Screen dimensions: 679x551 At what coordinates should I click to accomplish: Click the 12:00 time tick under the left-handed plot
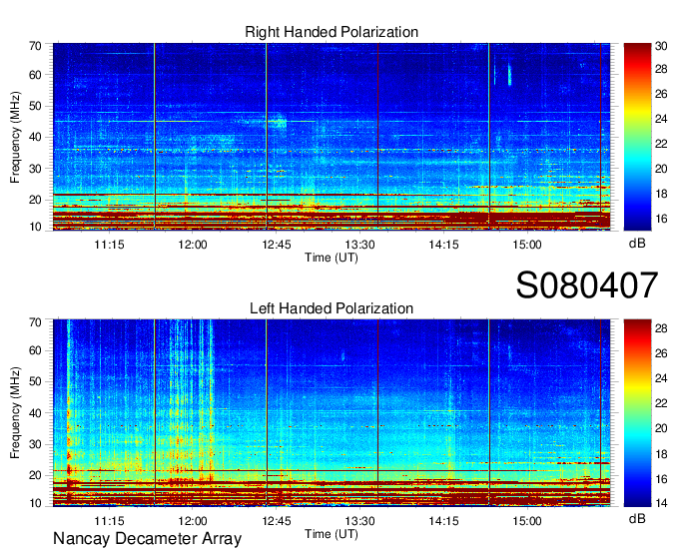point(193,521)
